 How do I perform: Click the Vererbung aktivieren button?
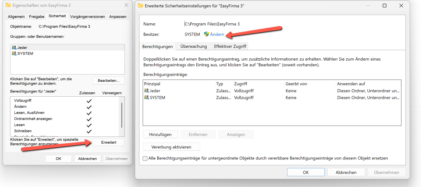[x=171, y=147]
